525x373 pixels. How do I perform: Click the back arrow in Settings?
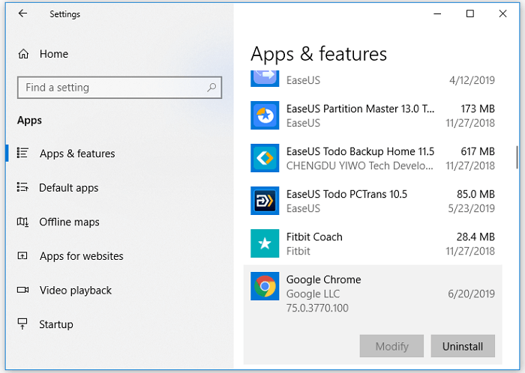point(22,13)
